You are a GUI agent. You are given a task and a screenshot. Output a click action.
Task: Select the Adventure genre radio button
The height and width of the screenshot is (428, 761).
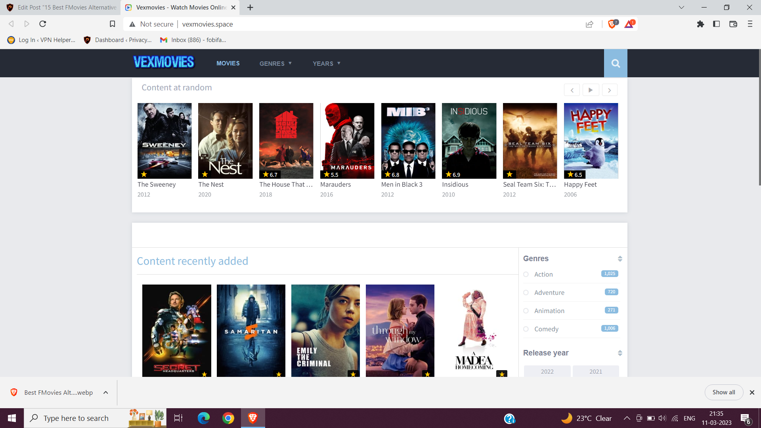click(526, 292)
